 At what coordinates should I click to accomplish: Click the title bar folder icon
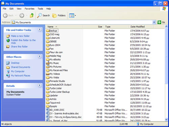(x=3, y=3)
